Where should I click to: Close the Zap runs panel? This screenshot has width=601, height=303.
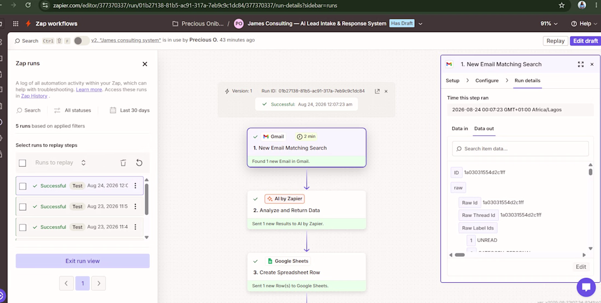coord(145,64)
